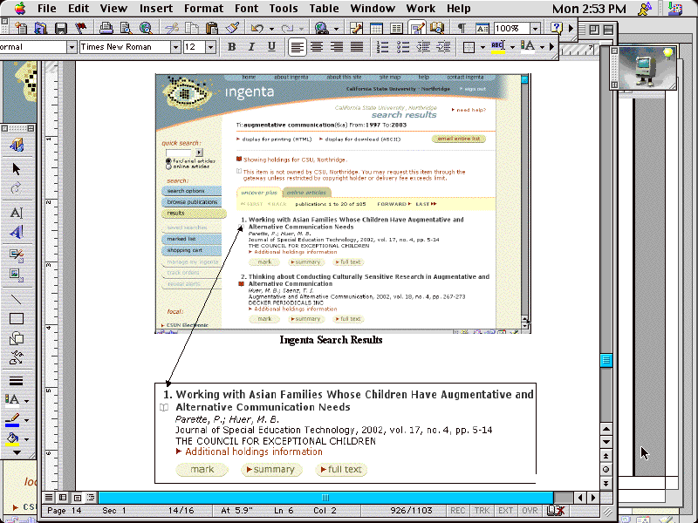Click the Tables and Borders pencil icon
The image size is (698, 523).
(356, 29)
